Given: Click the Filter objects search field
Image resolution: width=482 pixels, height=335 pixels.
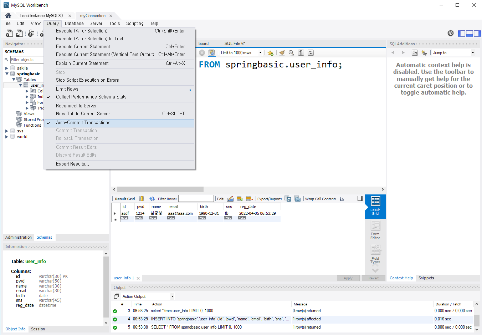Looking at the screenshot, I should tap(27, 60).
